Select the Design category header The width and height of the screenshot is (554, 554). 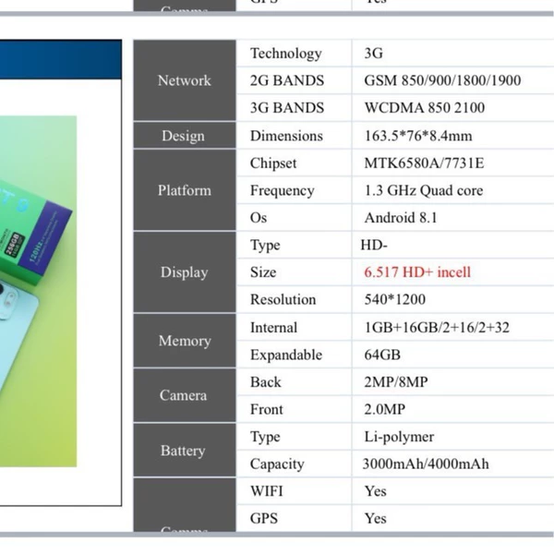(185, 136)
